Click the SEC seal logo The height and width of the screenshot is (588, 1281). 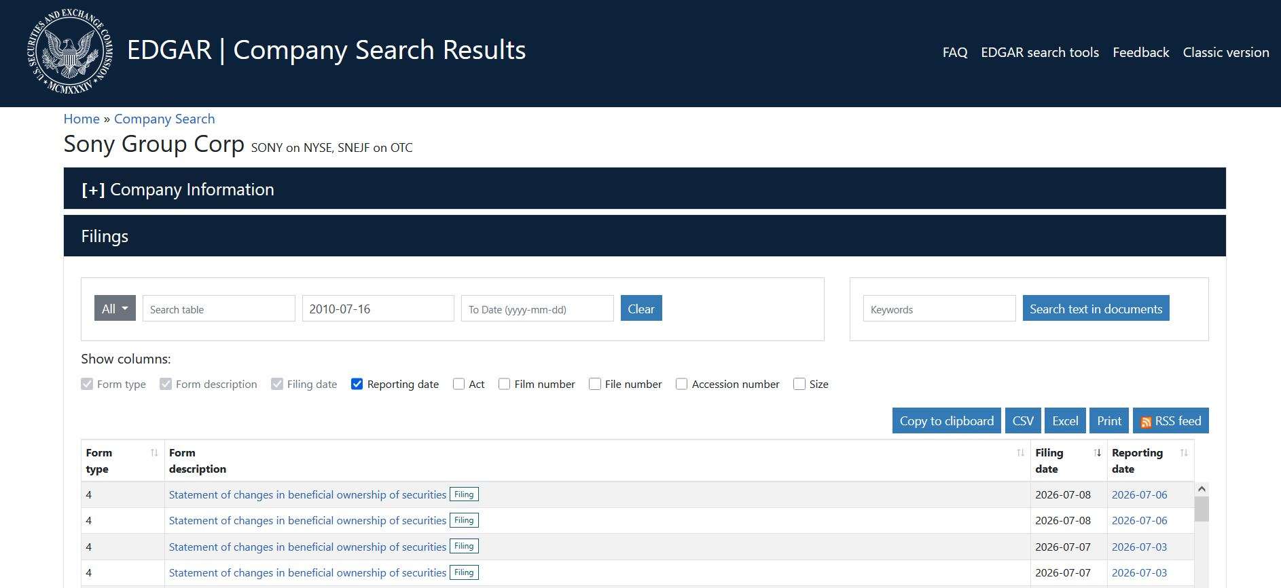click(x=70, y=52)
